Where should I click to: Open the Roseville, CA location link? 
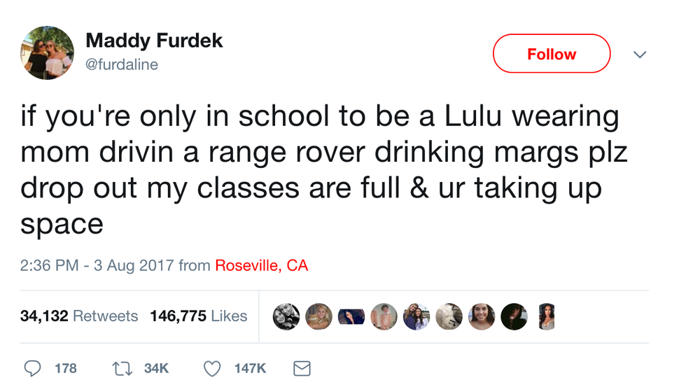pyautogui.click(x=261, y=266)
